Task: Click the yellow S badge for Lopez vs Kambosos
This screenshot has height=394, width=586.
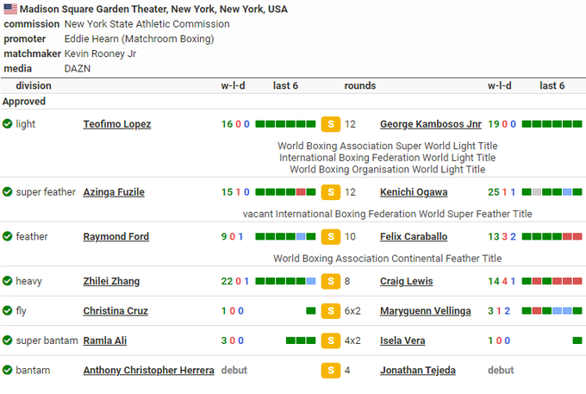Action: coord(330,124)
